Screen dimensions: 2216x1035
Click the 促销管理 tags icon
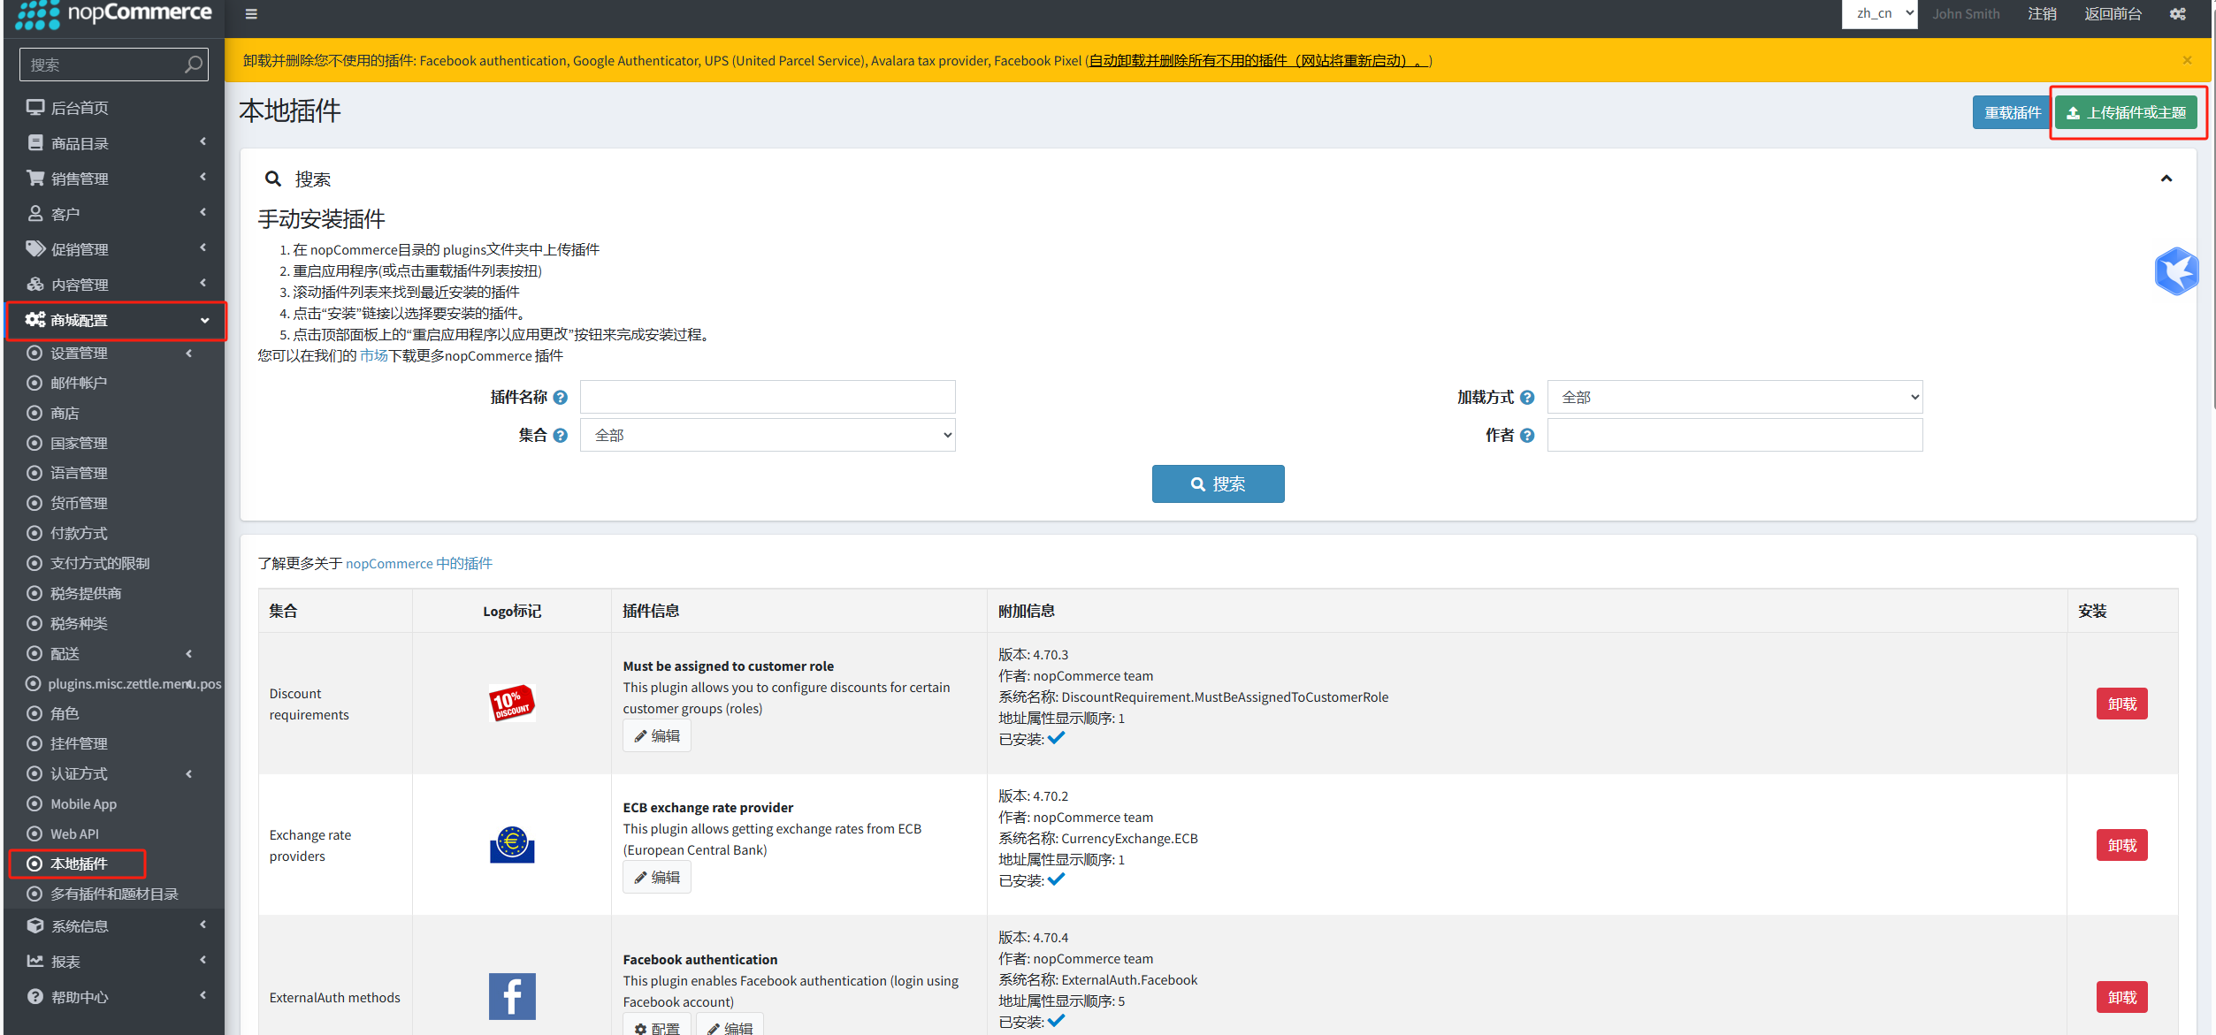pos(35,248)
